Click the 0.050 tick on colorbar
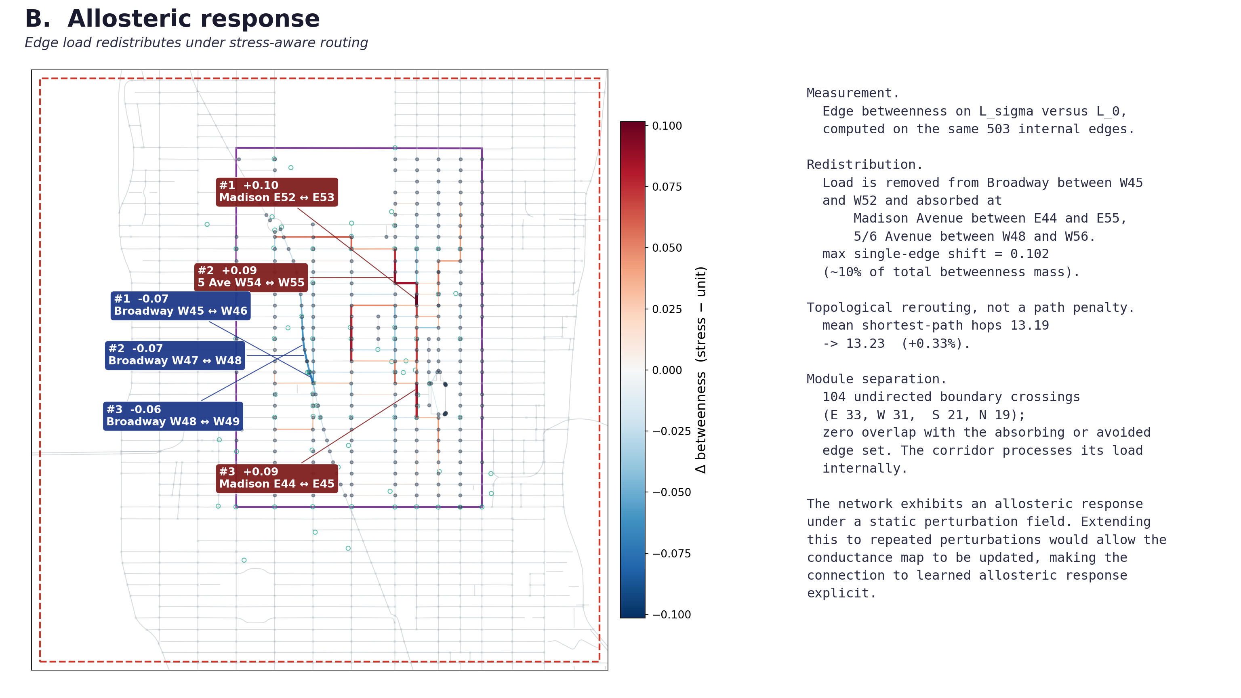This screenshot has height=698, width=1241. (667, 248)
